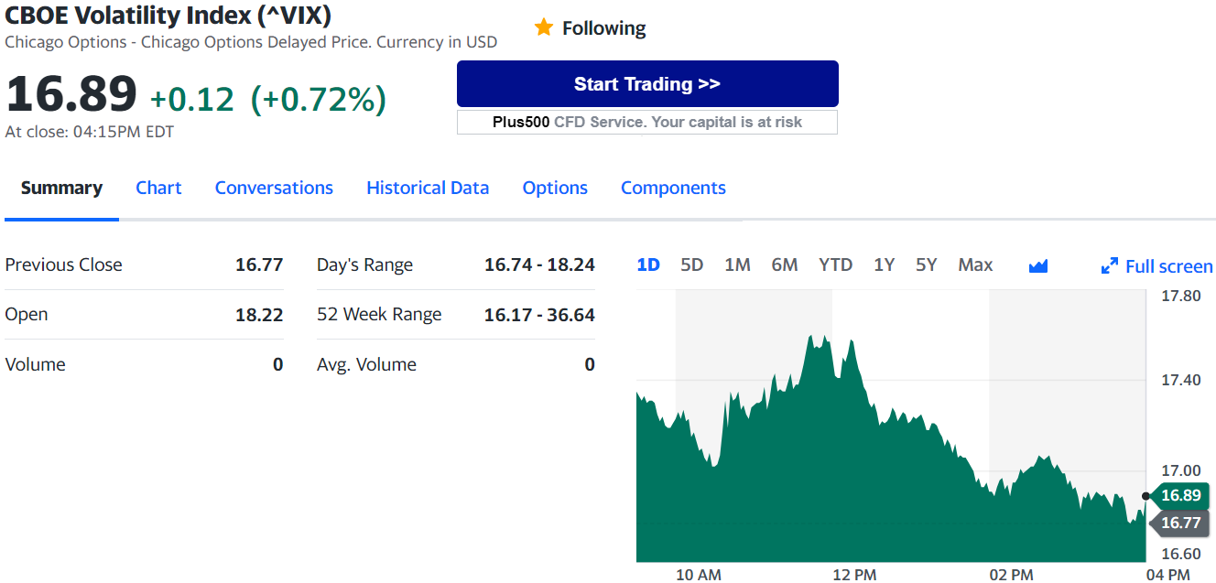Switch to the Chart tab
This screenshot has width=1216, height=583.
click(158, 188)
